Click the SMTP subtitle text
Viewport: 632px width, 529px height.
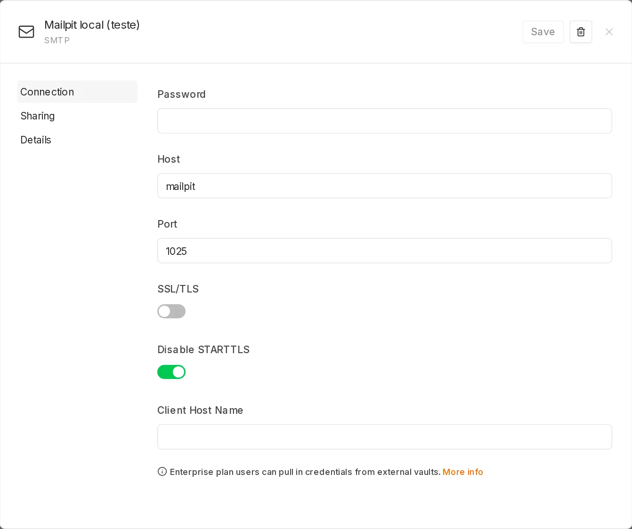(57, 40)
